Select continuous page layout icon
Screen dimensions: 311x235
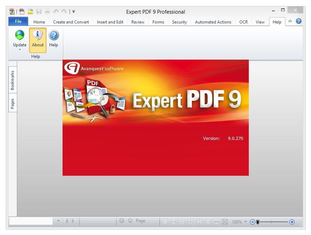click(173, 222)
